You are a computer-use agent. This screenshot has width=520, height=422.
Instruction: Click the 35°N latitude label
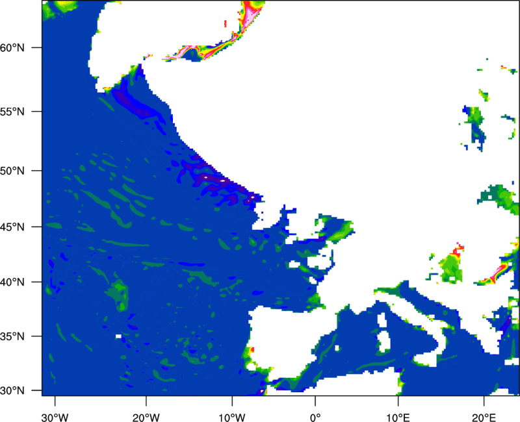click(x=12, y=336)
